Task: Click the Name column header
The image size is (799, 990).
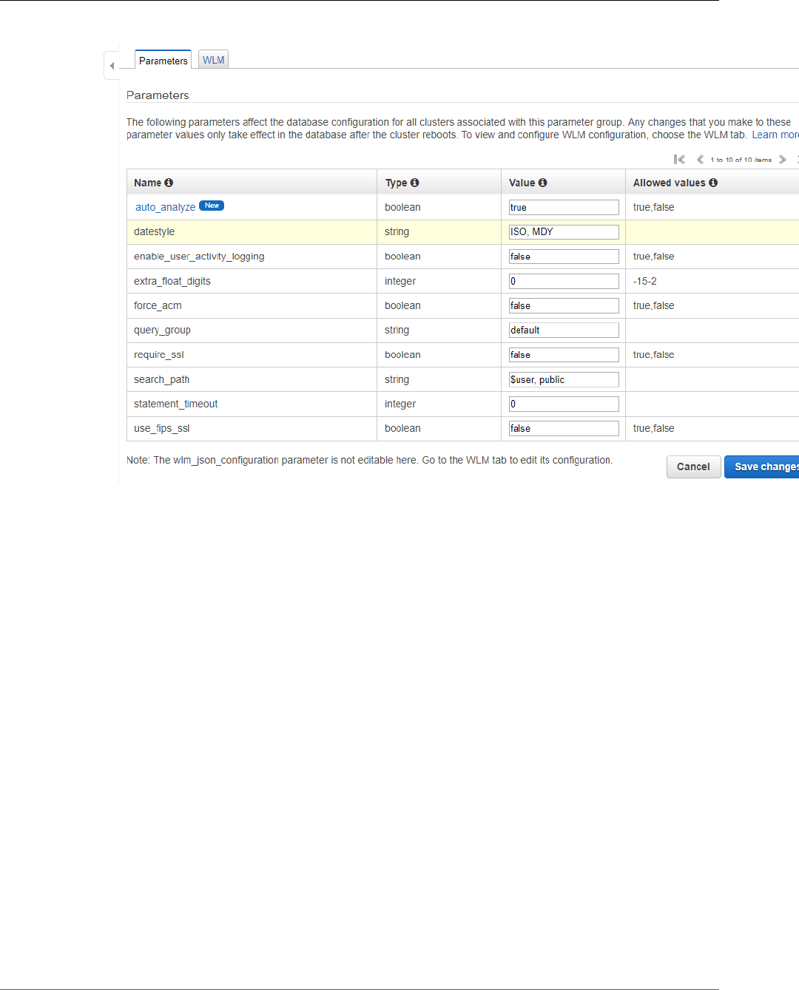Action: (x=252, y=183)
